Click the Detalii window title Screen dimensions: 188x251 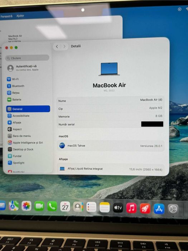coord(76,46)
